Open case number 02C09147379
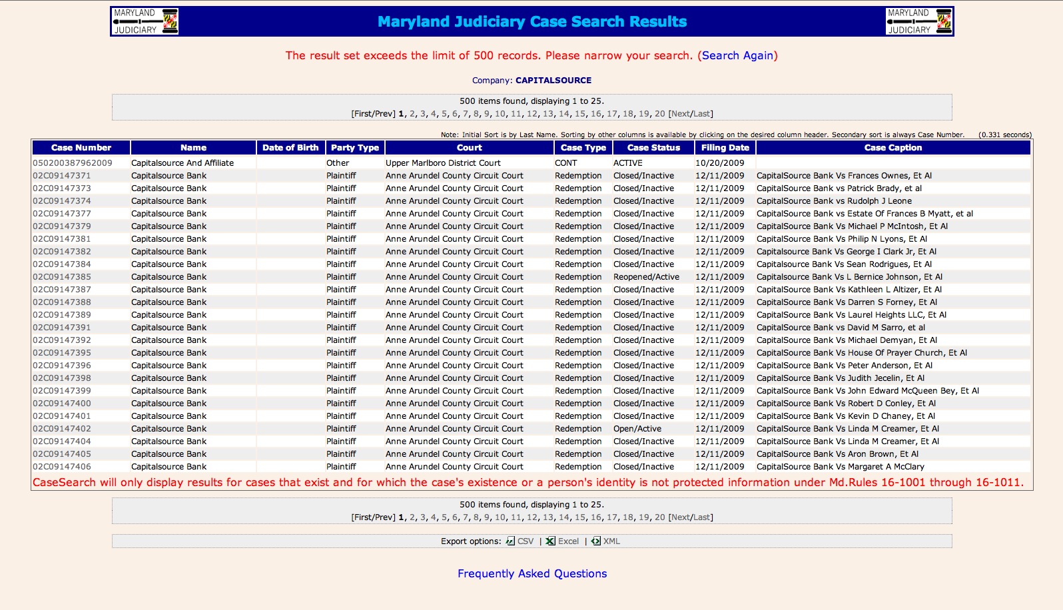 (x=62, y=226)
